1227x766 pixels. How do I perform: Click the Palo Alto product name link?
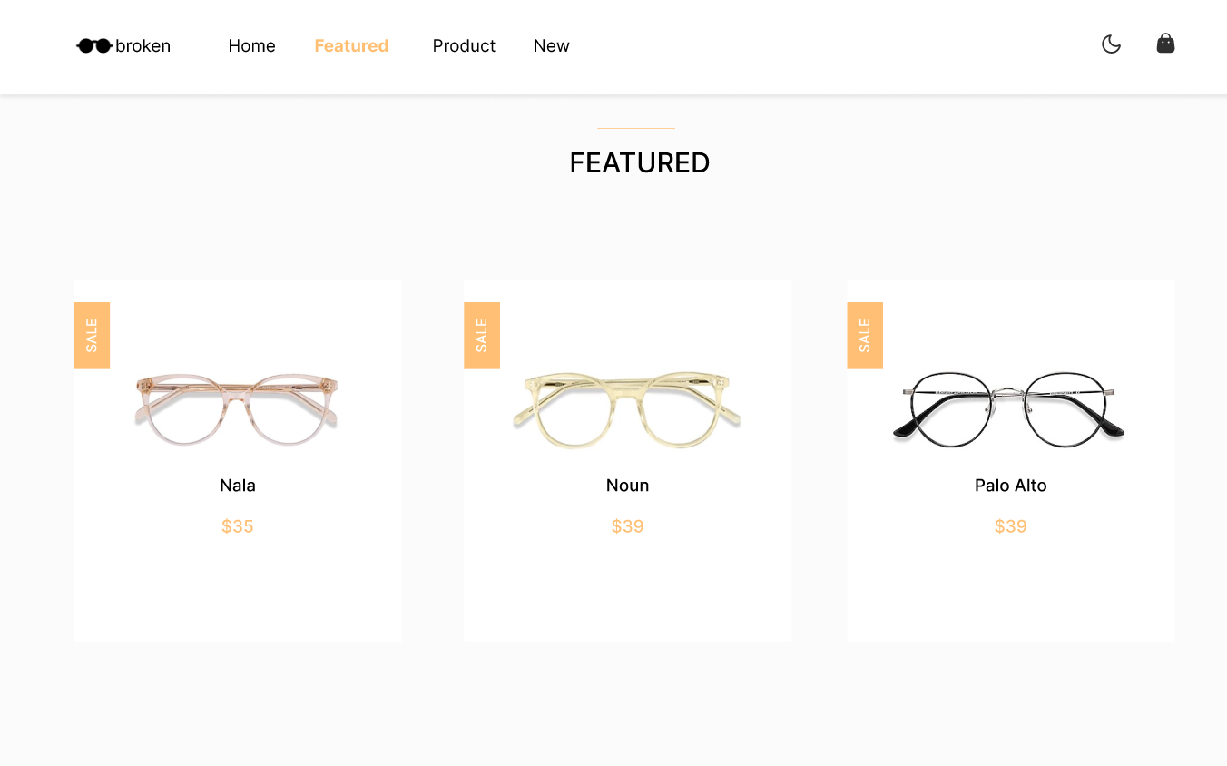pyautogui.click(x=1010, y=485)
